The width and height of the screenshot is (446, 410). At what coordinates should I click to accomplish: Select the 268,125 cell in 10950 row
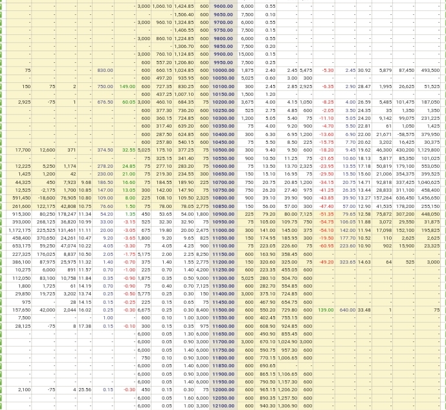tap(46, 222)
